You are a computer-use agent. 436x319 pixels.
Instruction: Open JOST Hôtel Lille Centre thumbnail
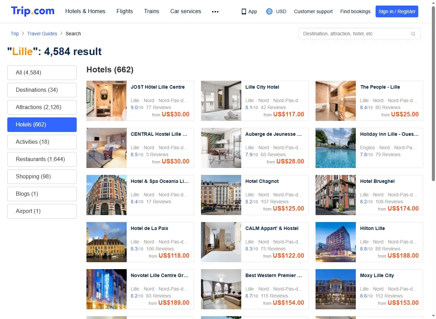pyautogui.click(x=107, y=101)
